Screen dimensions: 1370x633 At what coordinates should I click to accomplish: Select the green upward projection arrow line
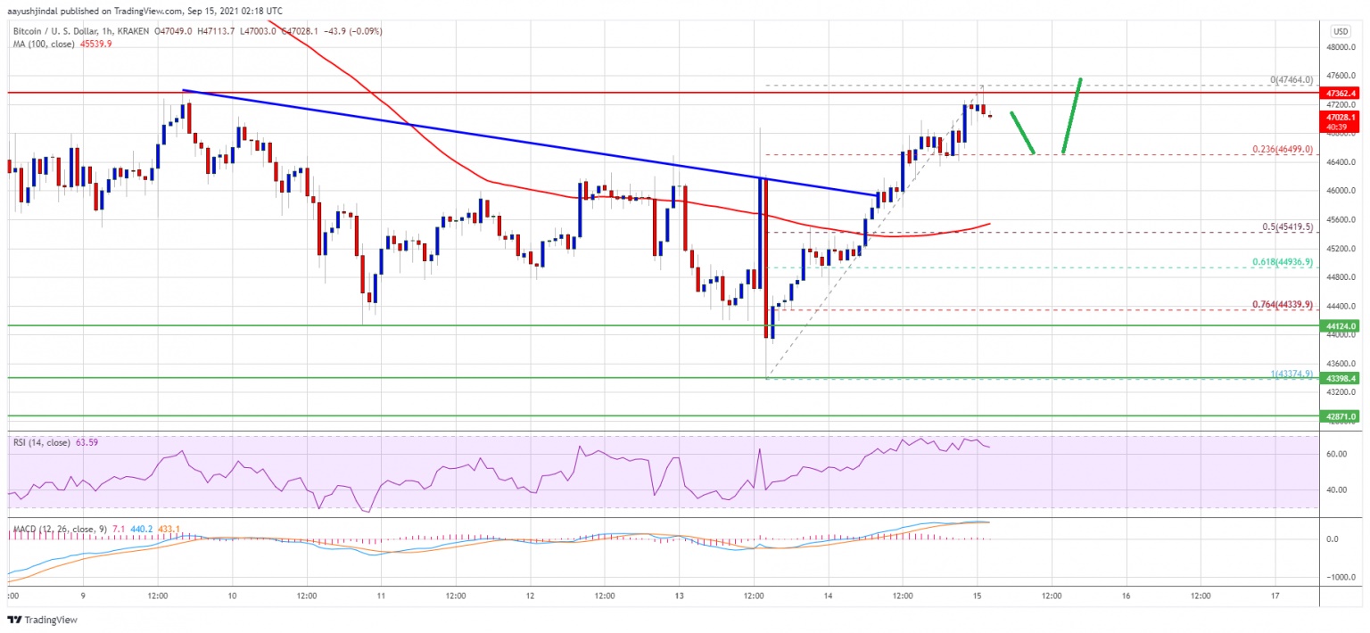(1071, 117)
